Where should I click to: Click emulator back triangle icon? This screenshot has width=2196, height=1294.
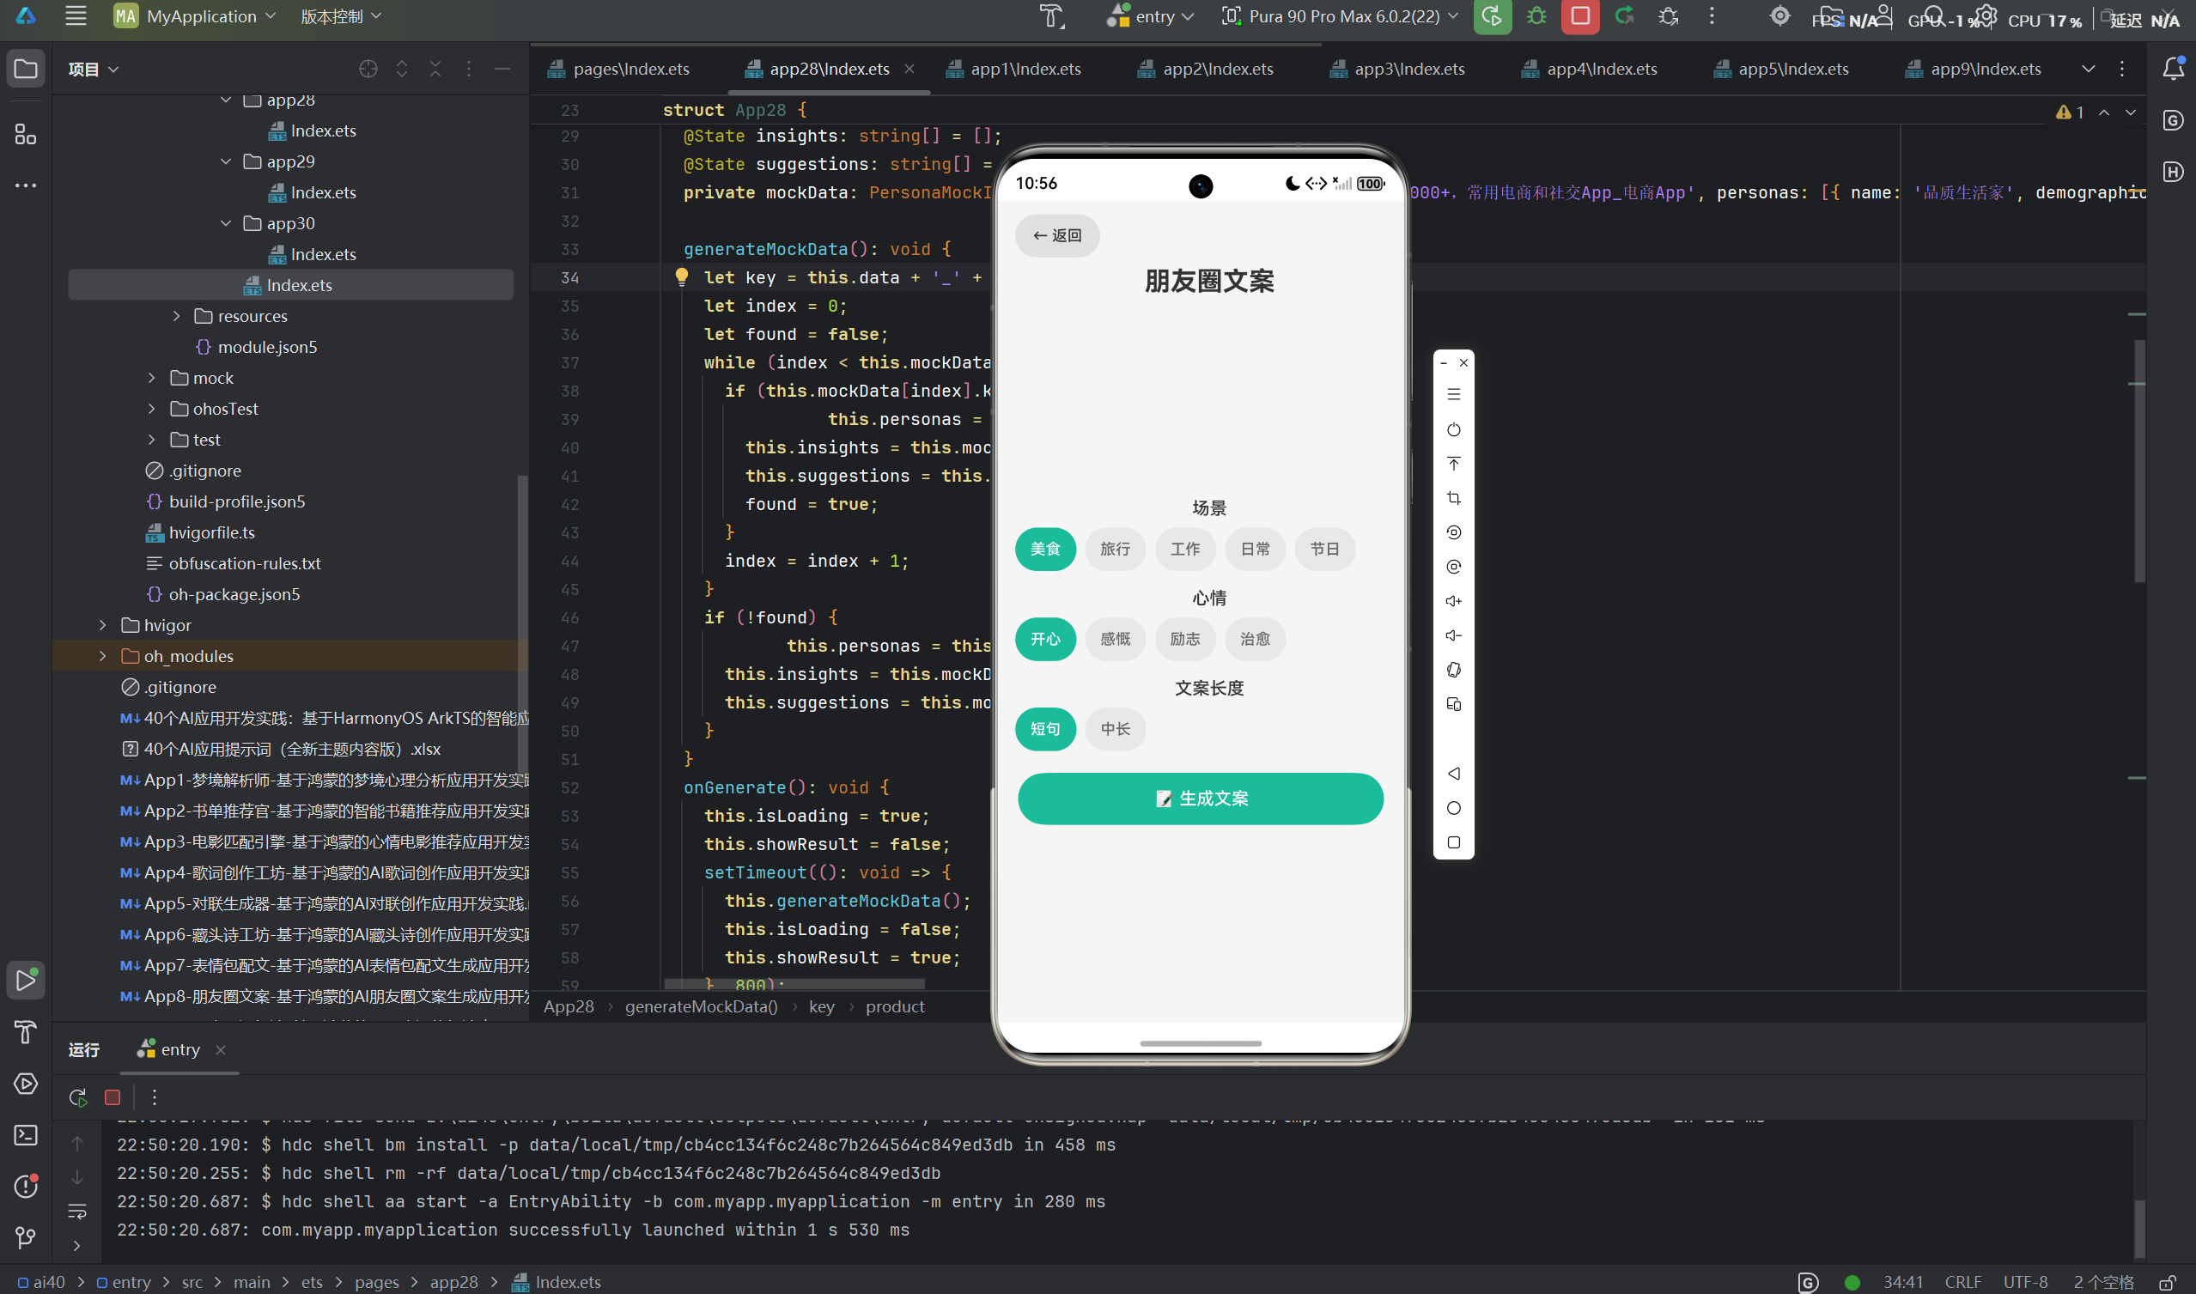click(x=1453, y=774)
